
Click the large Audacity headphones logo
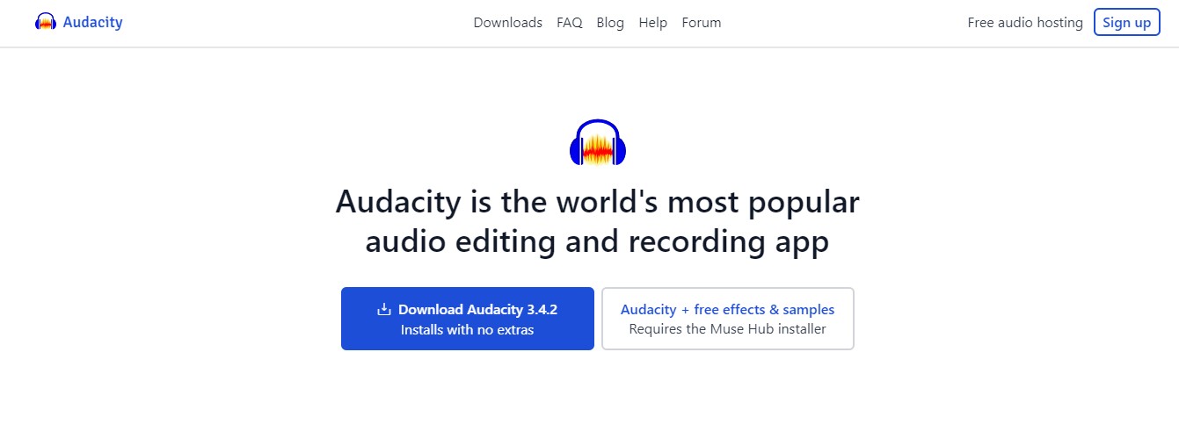point(598,142)
